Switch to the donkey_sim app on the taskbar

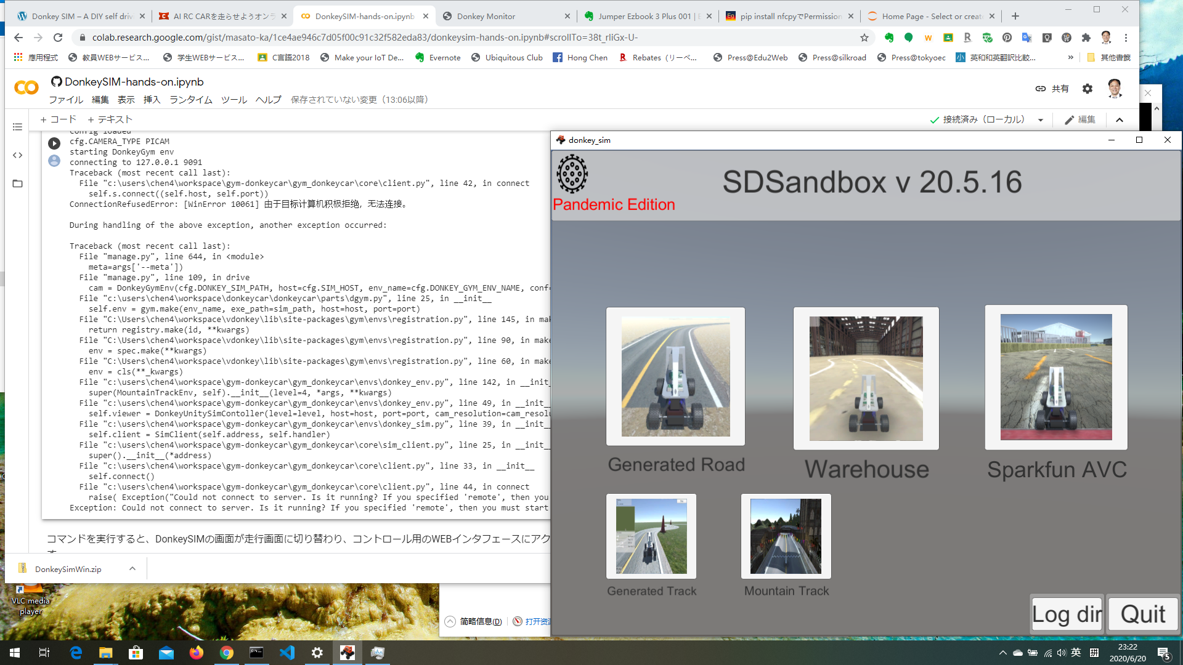348,653
